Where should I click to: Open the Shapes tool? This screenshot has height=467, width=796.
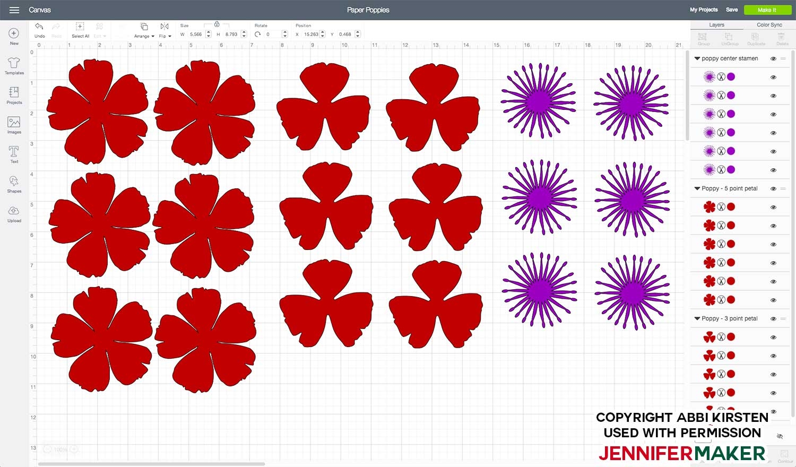[14, 184]
